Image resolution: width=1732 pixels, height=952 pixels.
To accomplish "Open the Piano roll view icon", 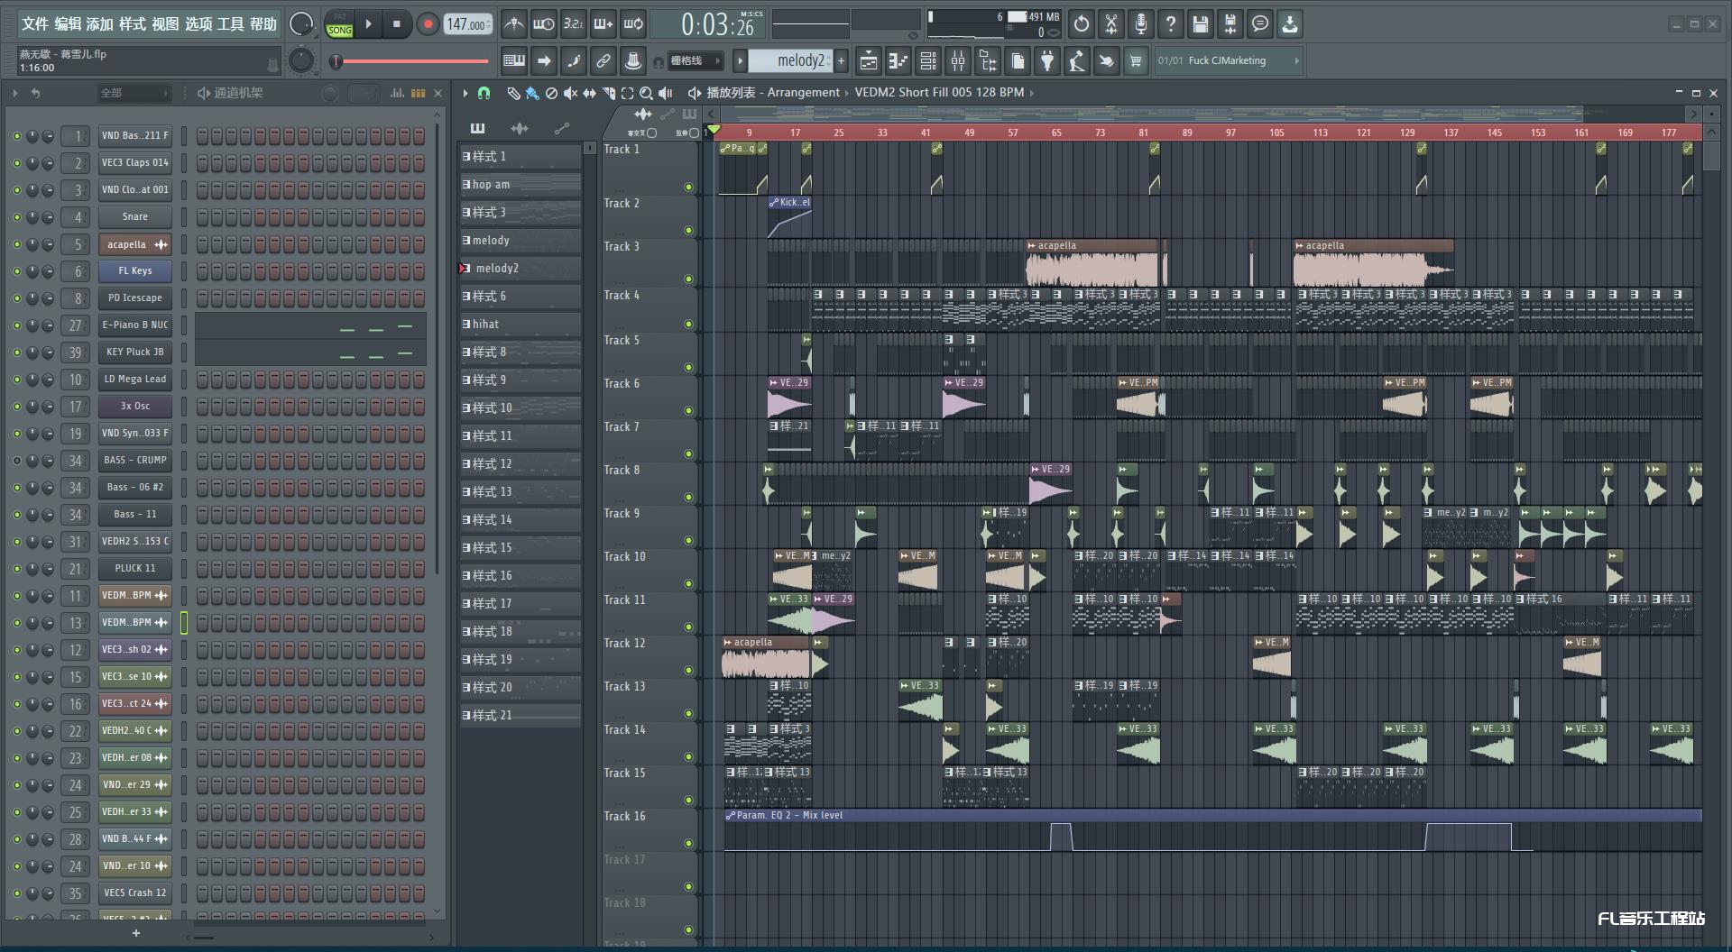I will (898, 61).
